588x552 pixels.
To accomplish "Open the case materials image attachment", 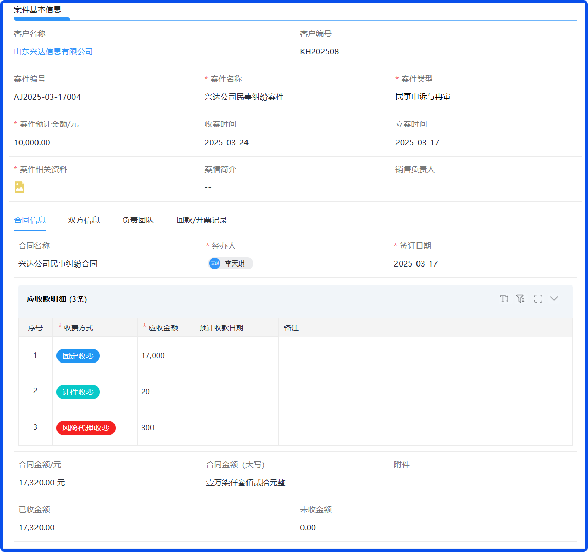I will coord(20,187).
